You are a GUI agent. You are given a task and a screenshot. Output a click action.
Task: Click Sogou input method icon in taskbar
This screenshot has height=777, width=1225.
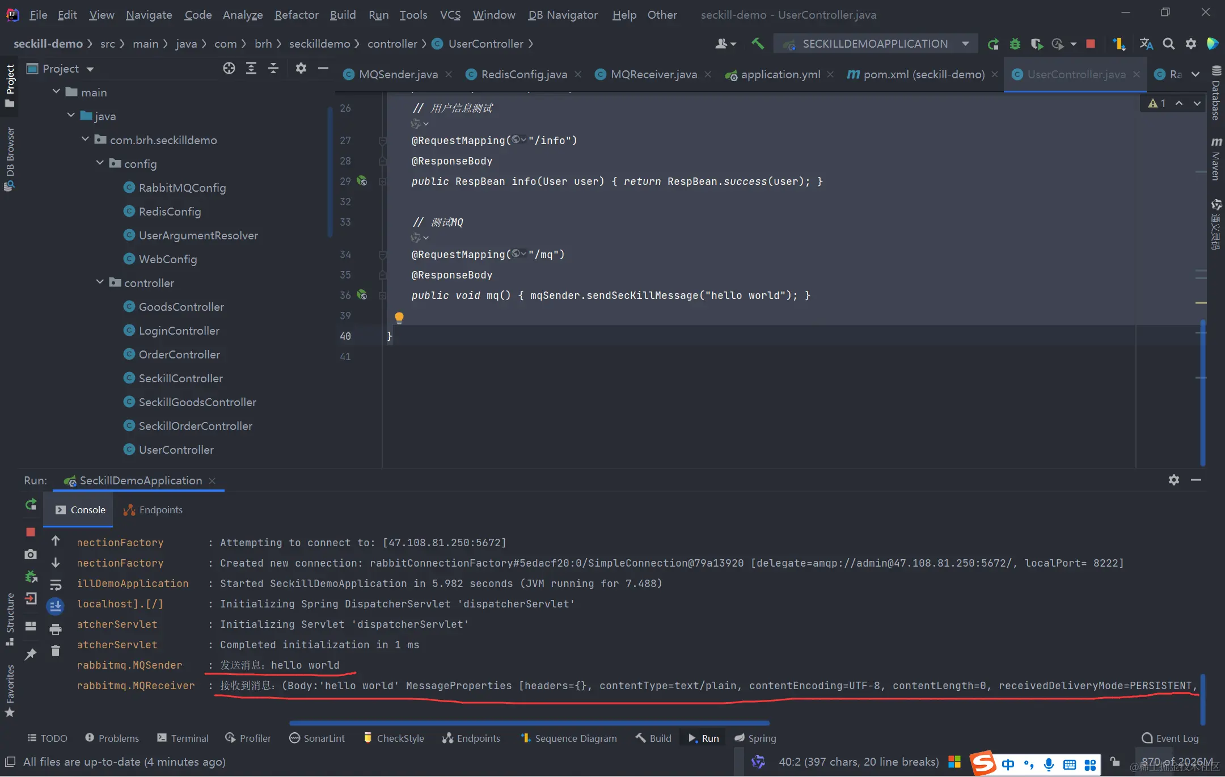[x=983, y=763]
